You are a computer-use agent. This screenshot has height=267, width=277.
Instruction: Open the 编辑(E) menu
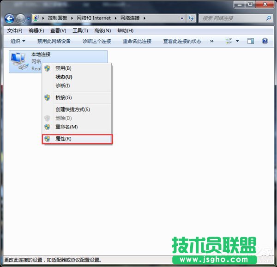36,31
